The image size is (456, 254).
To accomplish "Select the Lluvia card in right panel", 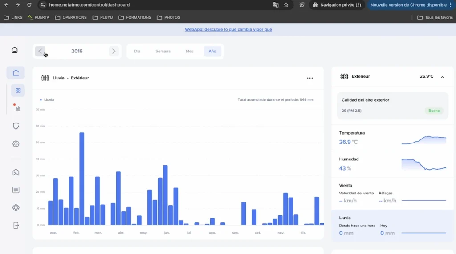I will tap(392, 226).
